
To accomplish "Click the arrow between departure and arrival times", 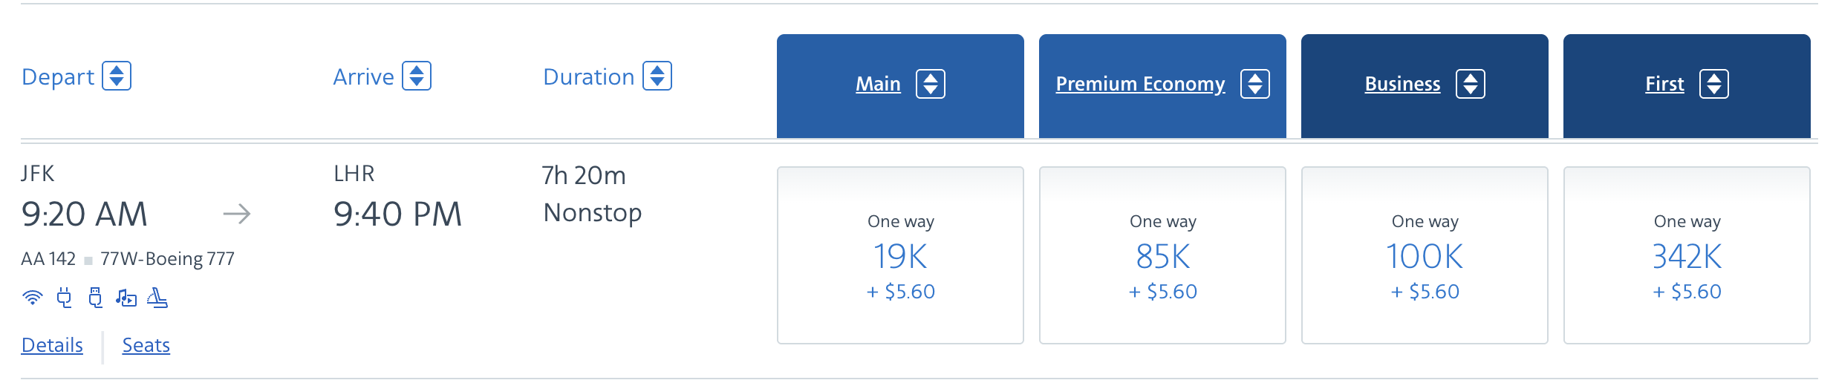I will pyautogui.click(x=237, y=215).
